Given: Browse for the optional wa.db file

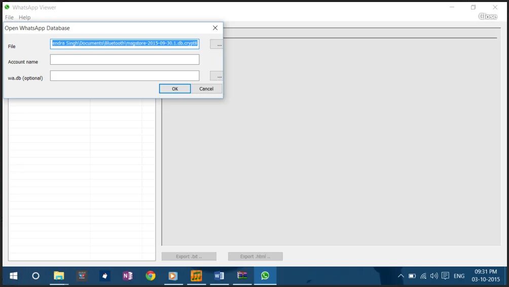Looking at the screenshot, I should 216,76.
